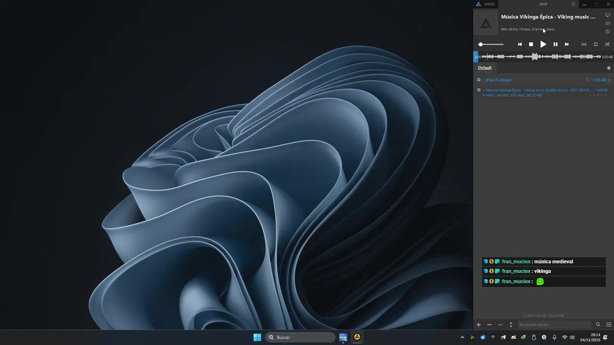
Task: Uncheck the _zParaTrabajar group checkbox
Action: click(x=479, y=80)
